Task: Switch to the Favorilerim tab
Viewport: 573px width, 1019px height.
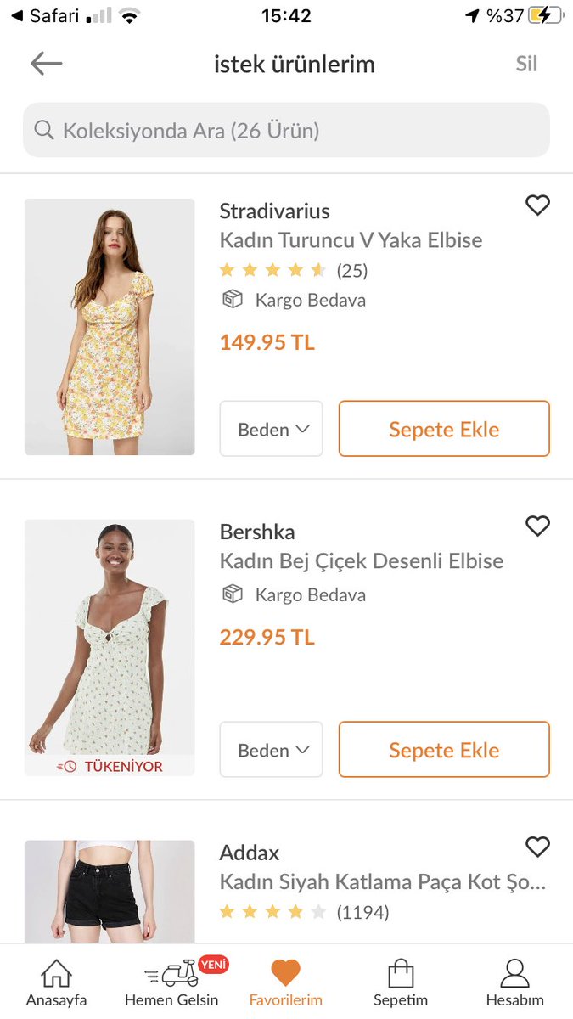Action: [286, 982]
